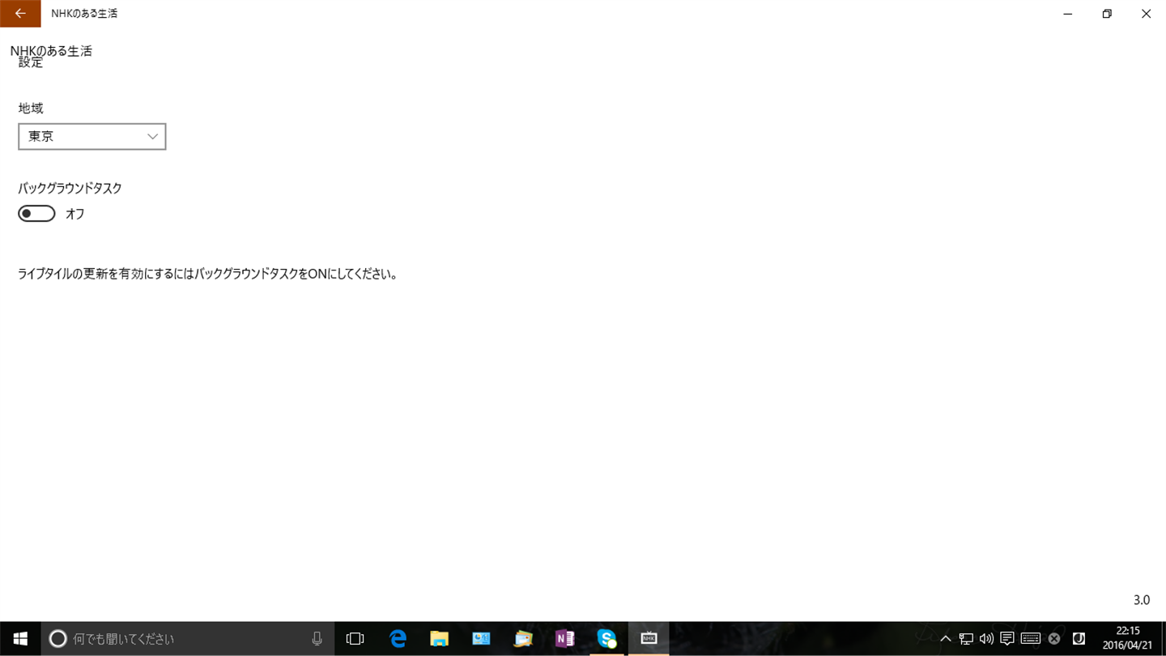This screenshot has width=1166, height=656.
Task: Click the Cortana microphone icon
Action: click(317, 639)
